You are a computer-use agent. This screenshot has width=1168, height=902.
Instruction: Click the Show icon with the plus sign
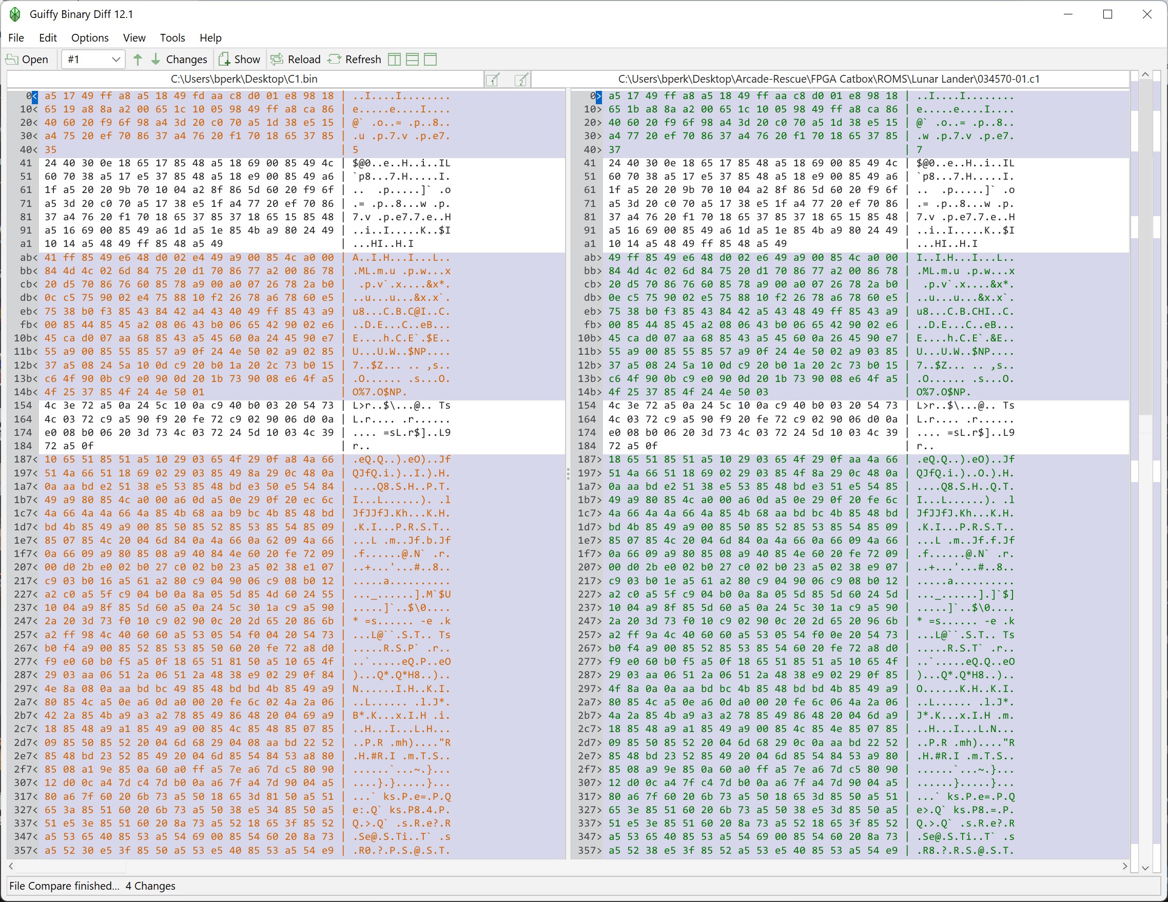(225, 60)
